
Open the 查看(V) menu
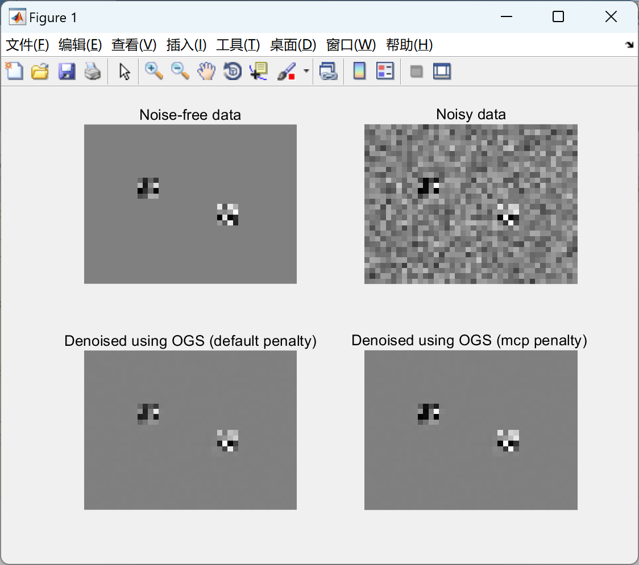coord(134,45)
